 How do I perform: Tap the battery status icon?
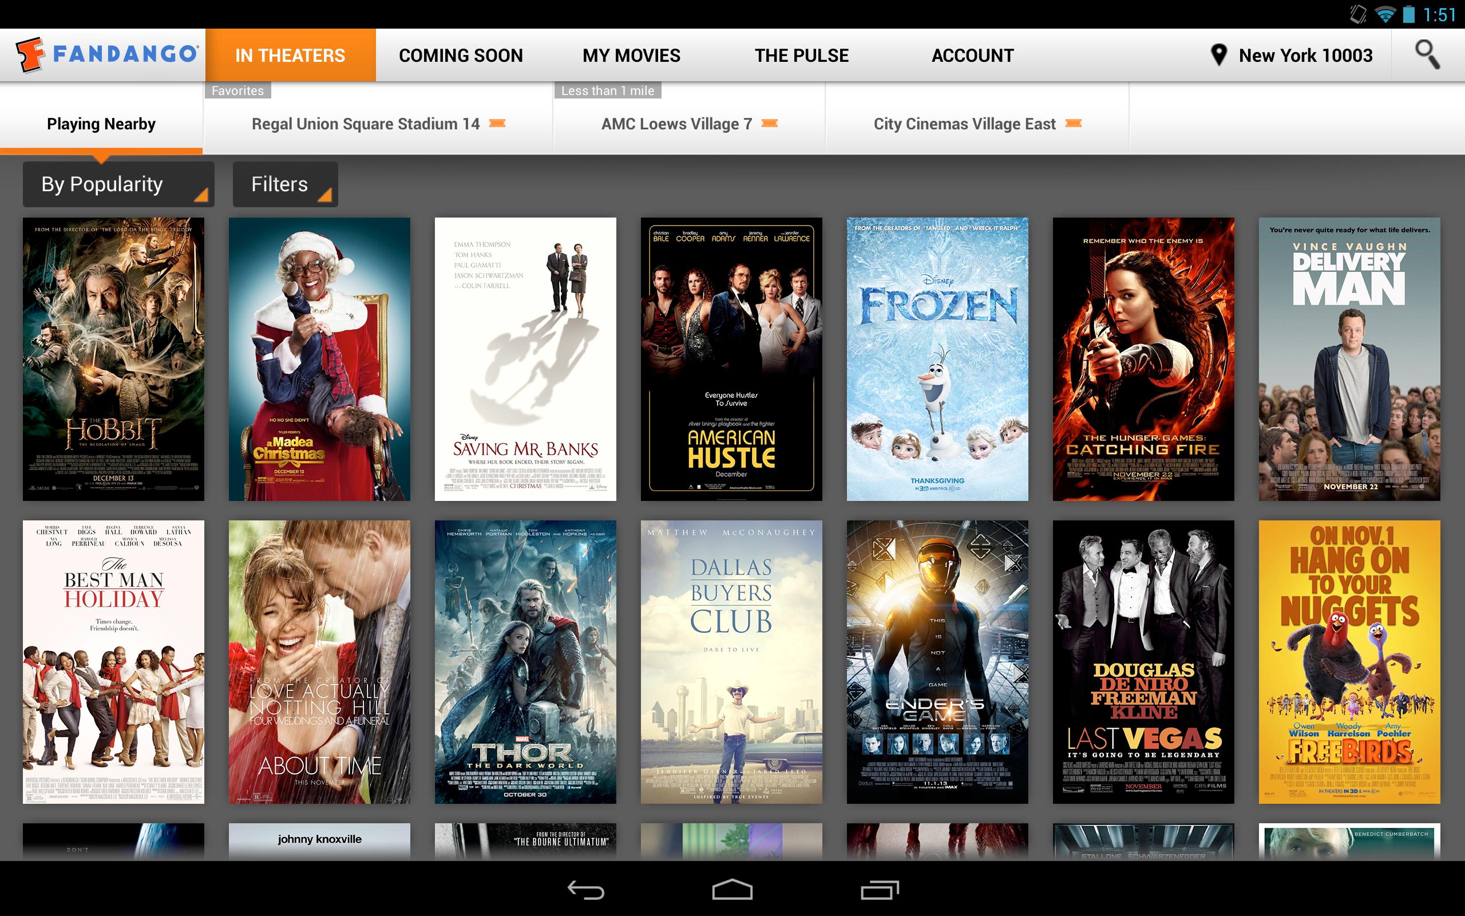[1409, 14]
